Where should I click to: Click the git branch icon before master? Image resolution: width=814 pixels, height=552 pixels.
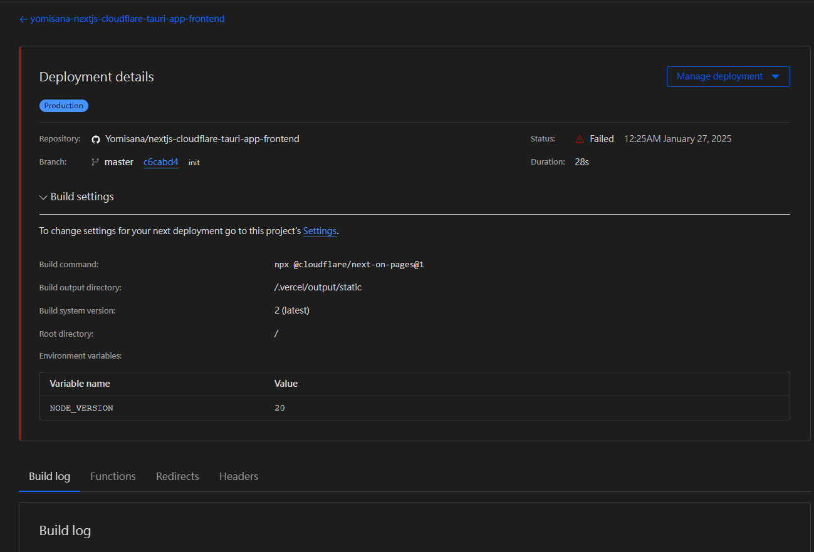tap(95, 162)
